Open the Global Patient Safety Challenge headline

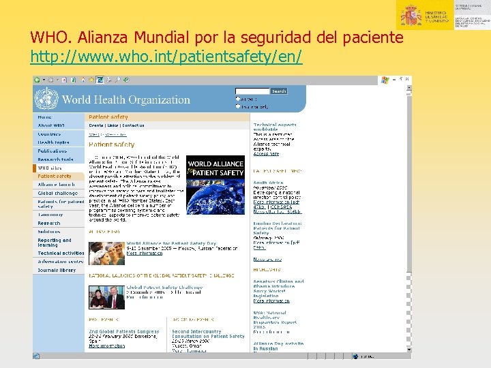[164, 288]
